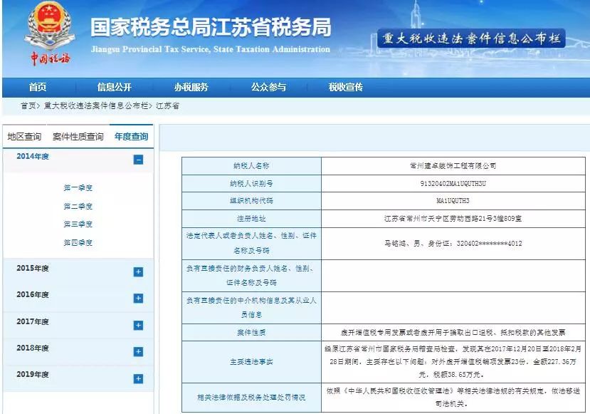Switch to the 案件性质查询 tab

point(78,136)
